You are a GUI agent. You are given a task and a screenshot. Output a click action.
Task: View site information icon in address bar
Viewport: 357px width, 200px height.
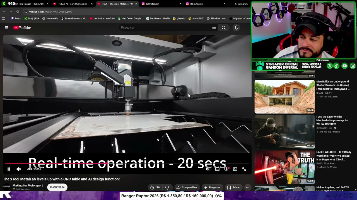(25, 12)
